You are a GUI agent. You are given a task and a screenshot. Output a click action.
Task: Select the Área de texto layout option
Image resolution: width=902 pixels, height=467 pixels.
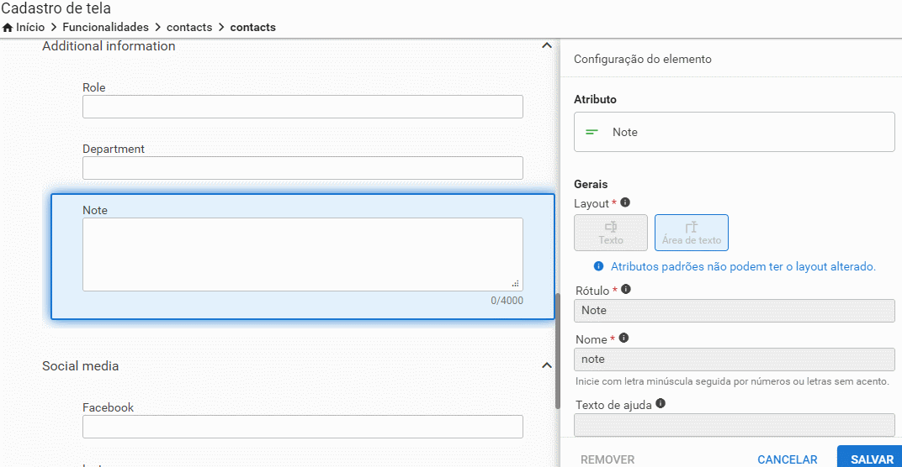692,233
